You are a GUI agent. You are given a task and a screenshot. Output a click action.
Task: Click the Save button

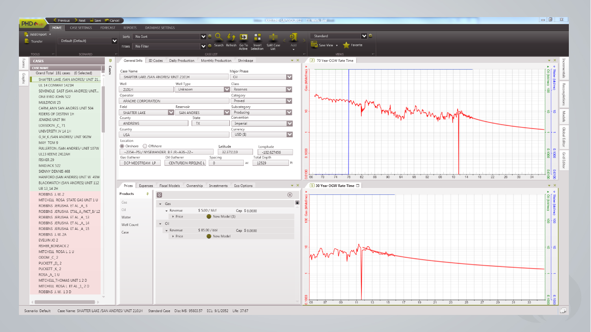[96, 21]
